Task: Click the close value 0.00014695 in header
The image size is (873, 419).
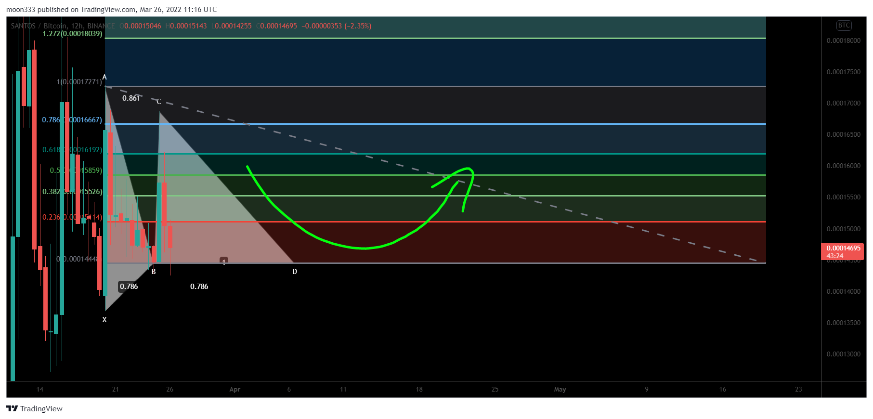Action: (x=279, y=26)
